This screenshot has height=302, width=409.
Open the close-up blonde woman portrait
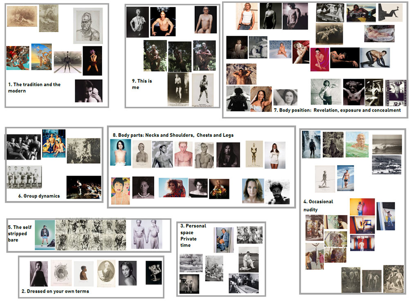point(253,191)
